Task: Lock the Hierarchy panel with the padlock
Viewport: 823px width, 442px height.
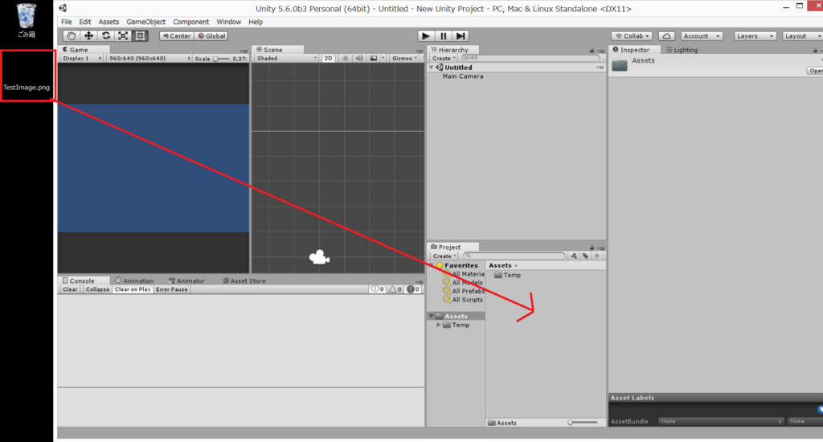Action: tap(592, 51)
